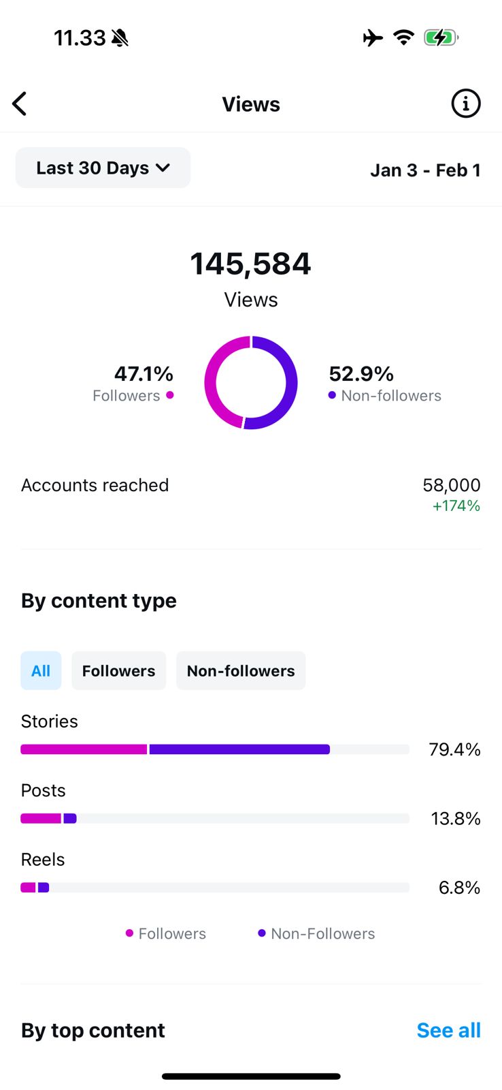Switch filter to Followers

click(118, 671)
